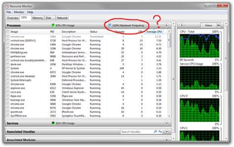Check the svchost.exe (SDRSVC) process checkbox
This screenshot has width=234, height=147.
pos(8,41)
